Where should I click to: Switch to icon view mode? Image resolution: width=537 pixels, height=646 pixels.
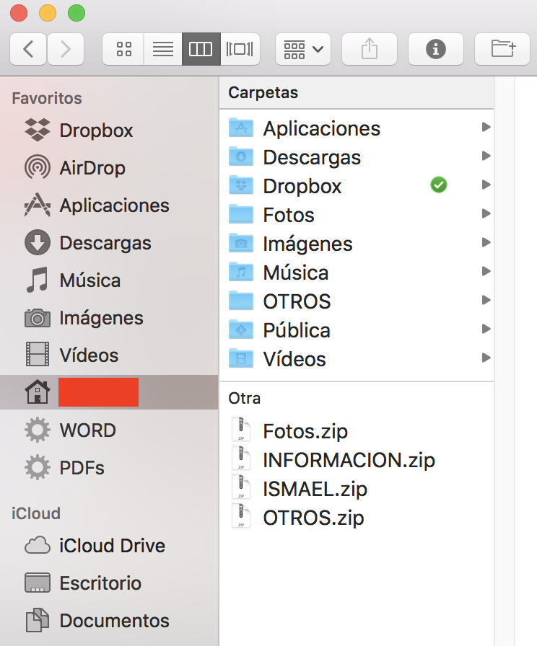tap(124, 49)
